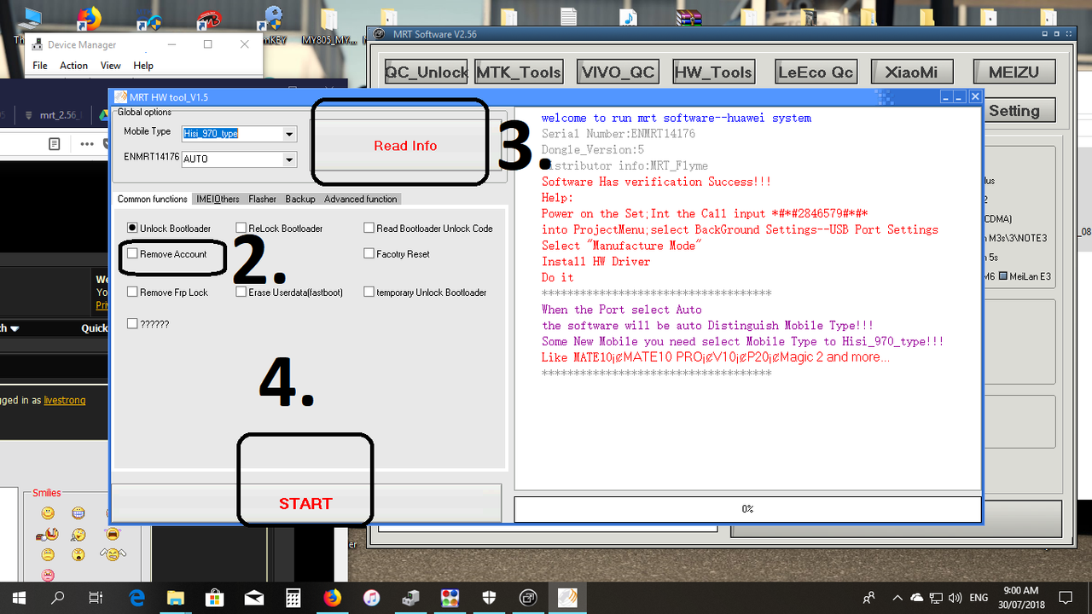The image size is (1092, 614).
Task: Open the Mail app taskbar icon
Action: tap(253, 597)
